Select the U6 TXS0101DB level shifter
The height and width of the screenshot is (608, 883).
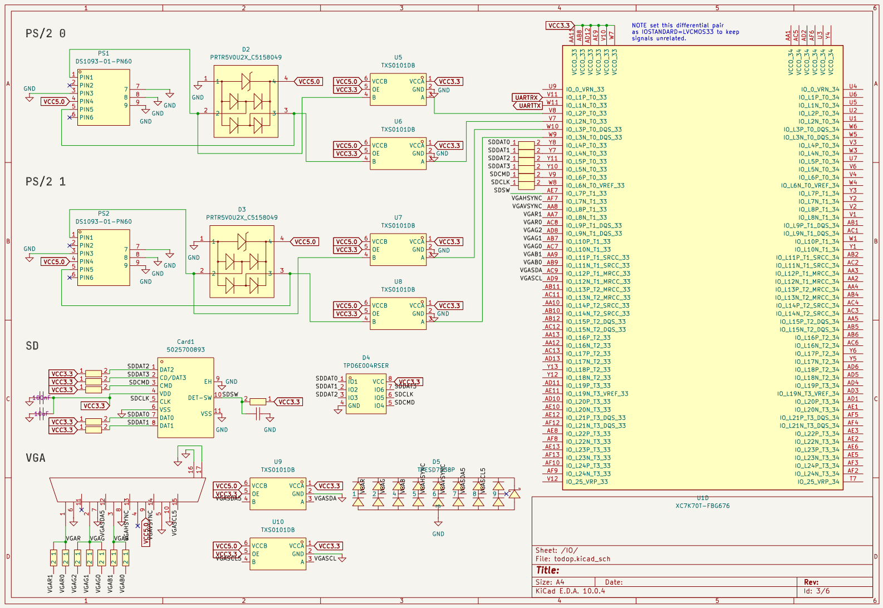[x=398, y=154]
